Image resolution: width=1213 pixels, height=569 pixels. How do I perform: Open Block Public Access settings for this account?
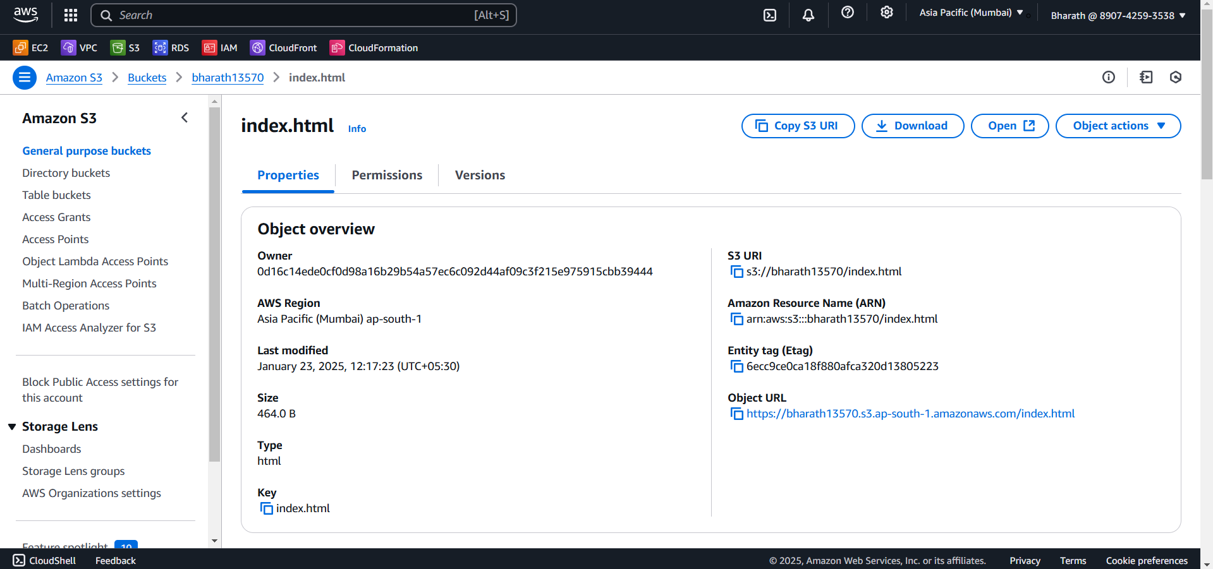pos(100,390)
